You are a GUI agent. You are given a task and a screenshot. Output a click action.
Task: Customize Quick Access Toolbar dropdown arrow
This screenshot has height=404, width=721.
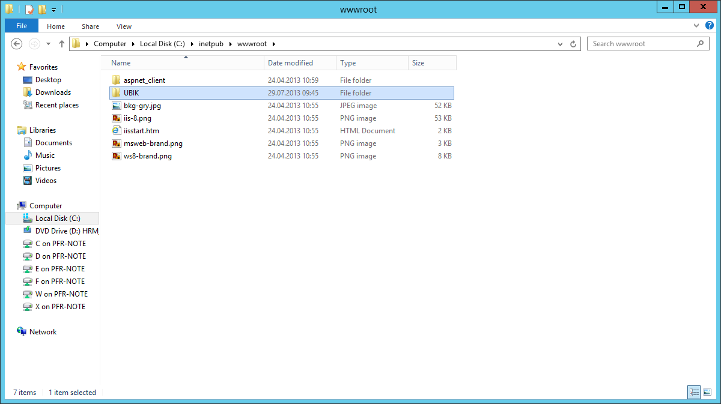[53, 10]
